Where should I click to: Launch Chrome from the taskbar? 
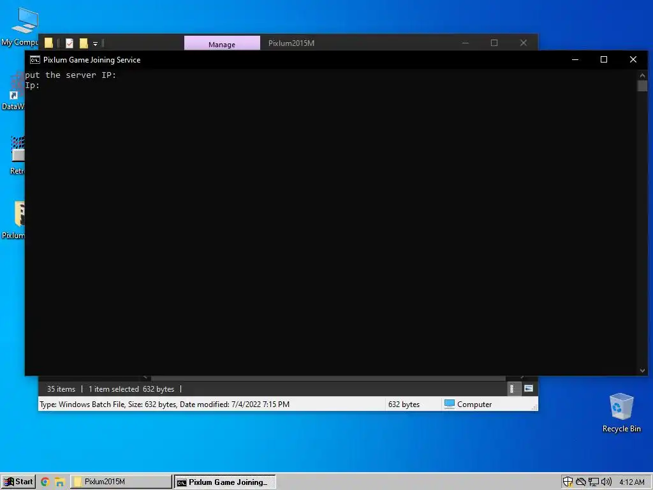tap(45, 482)
